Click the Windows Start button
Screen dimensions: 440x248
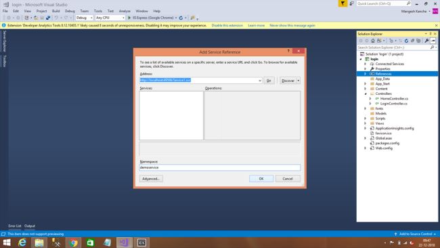(x=7, y=243)
